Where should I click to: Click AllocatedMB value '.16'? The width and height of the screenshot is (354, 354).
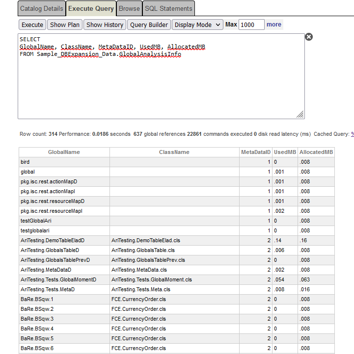click(316, 240)
